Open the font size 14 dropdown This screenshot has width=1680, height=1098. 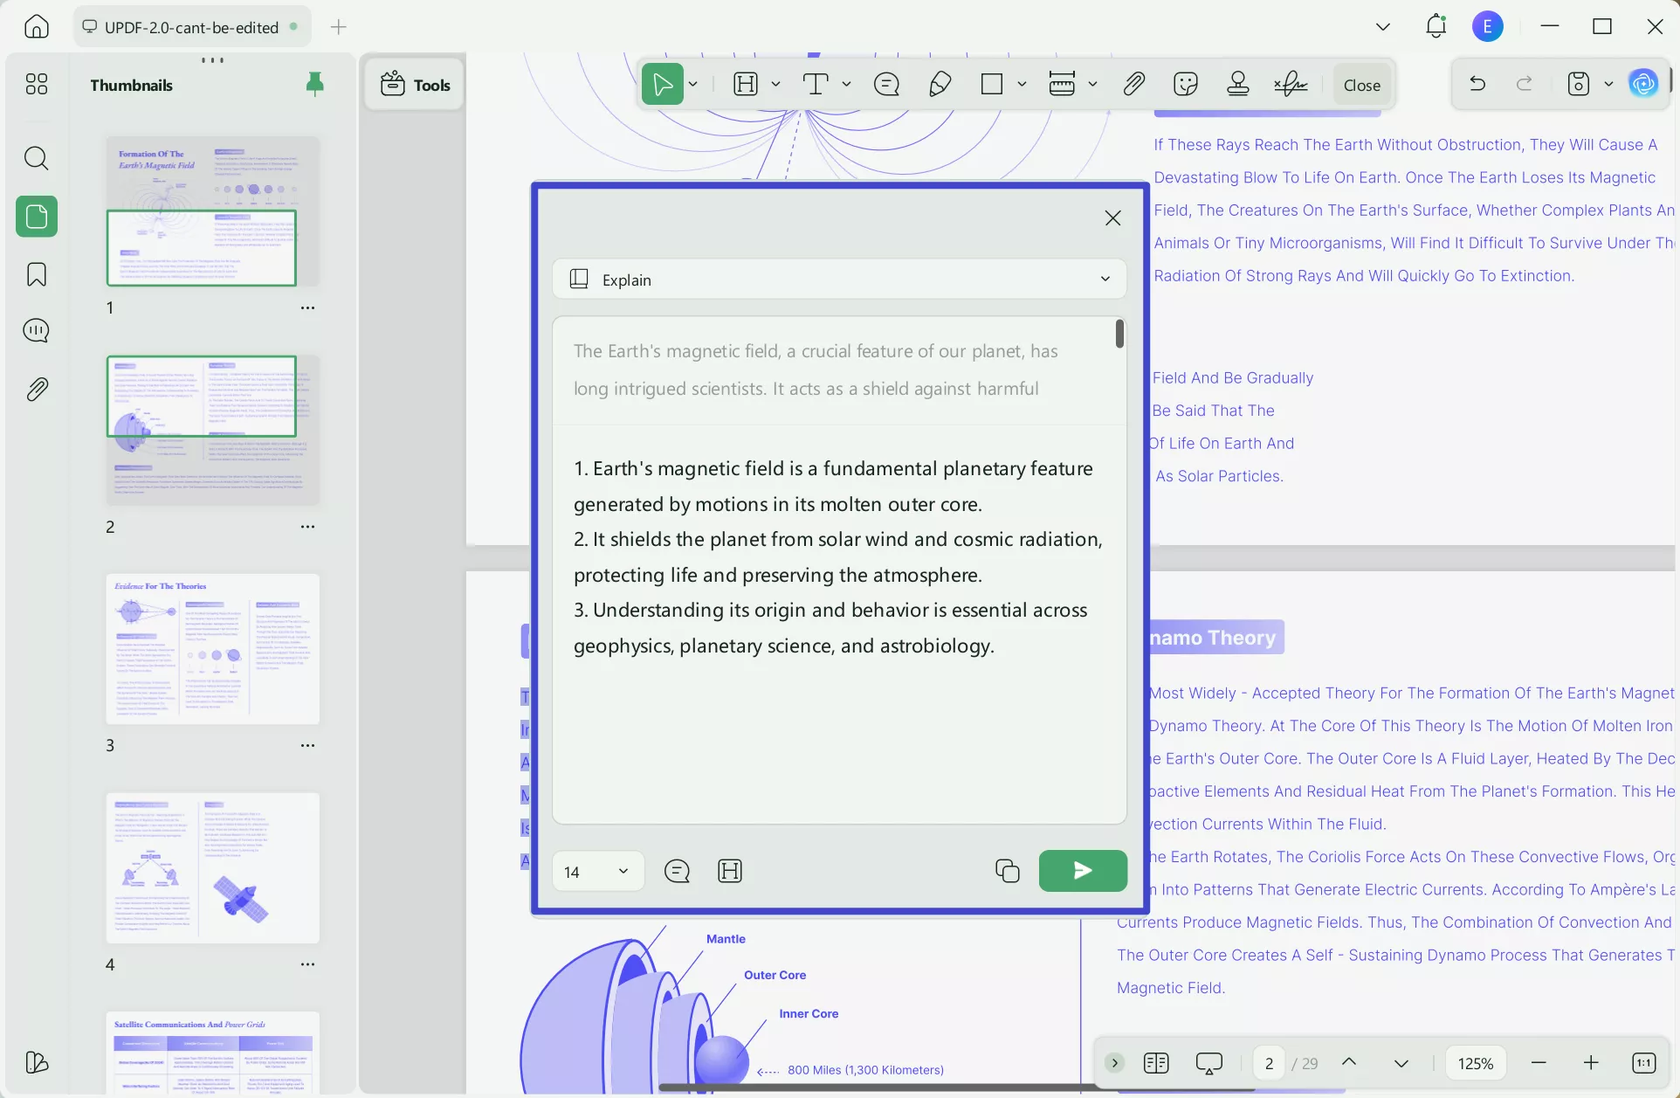pos(598,872)
